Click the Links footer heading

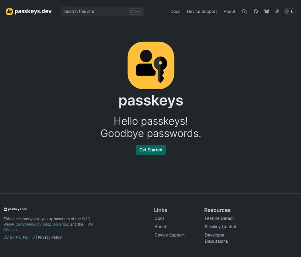160,210
